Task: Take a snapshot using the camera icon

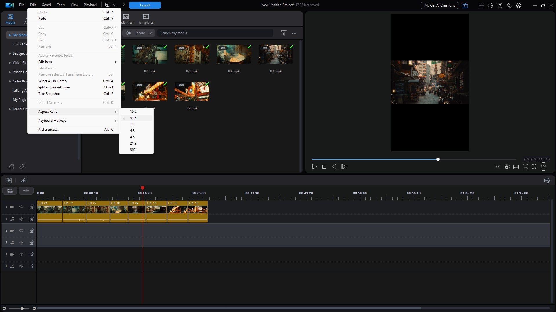Action: coord(497,167)
